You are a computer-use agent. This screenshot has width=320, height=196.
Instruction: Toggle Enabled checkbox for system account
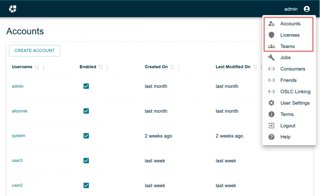[86, 136]
